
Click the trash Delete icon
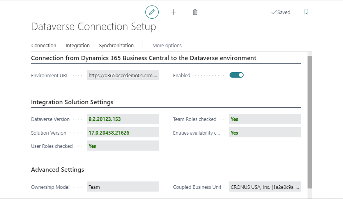(195, 12)
